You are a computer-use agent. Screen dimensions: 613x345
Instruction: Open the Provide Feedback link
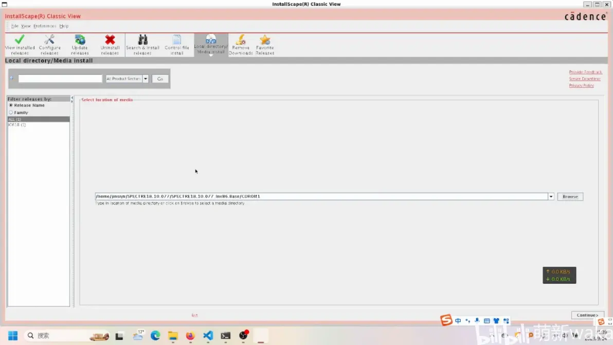point(585,72)
